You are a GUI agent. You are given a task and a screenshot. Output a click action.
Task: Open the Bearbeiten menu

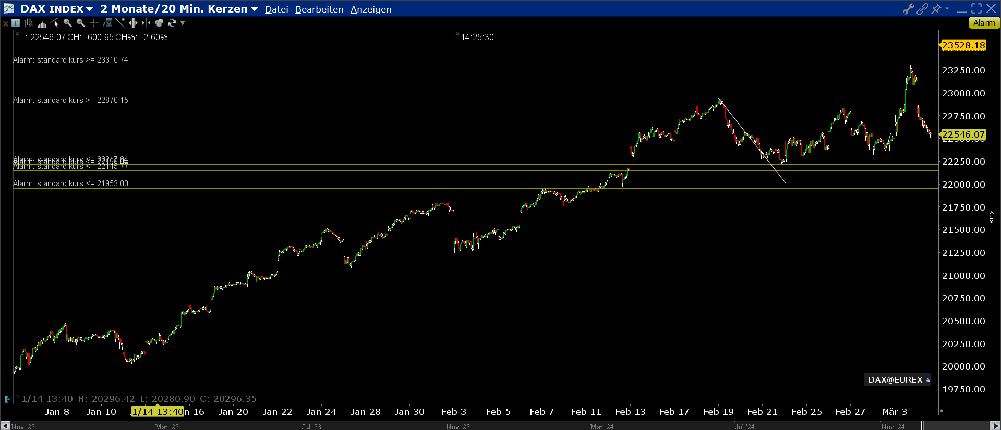point(319,9)
